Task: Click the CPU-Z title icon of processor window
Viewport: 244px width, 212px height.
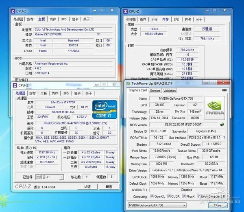Action: (x=15, y=85)
